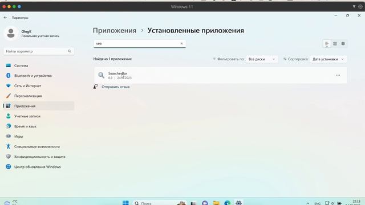Open Конфиденциальность и защита section
365x205 pixels.
(39, 157)
